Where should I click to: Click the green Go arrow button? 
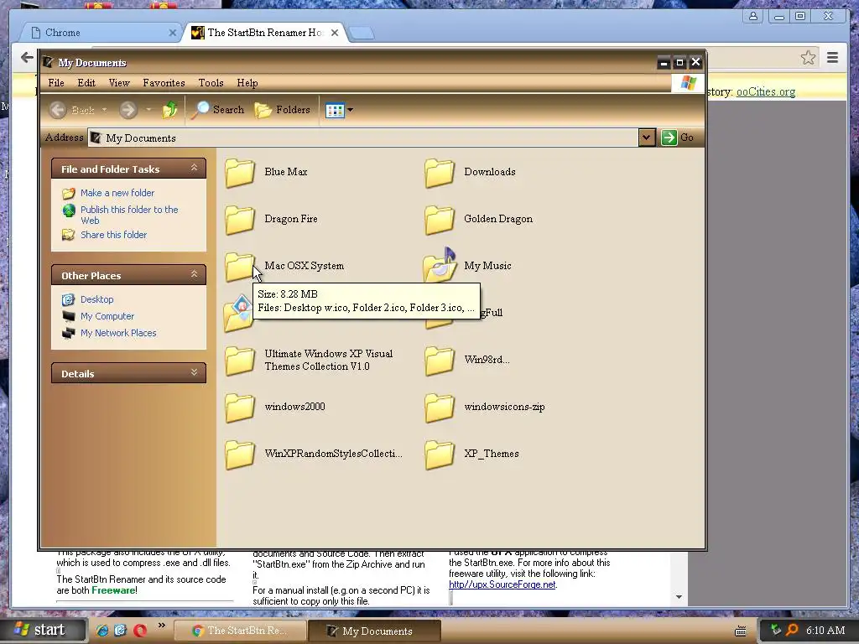click(x=669, y=138)
